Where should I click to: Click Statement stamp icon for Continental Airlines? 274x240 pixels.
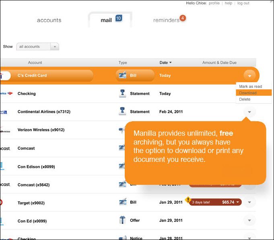pyautogui.click(x=122, y=111)
